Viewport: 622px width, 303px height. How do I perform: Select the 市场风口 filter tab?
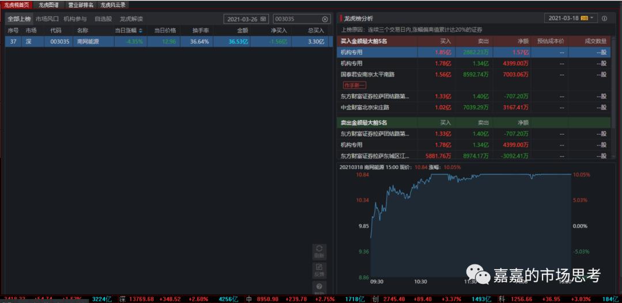(x=47, y=18)
